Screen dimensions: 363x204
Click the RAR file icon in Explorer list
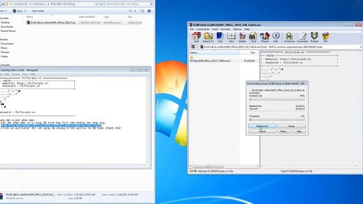click(x=28, y=23)
